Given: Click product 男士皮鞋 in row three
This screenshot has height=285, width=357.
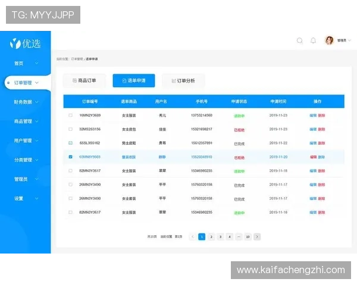Looking at the screenshot, I should click(129, 143).
